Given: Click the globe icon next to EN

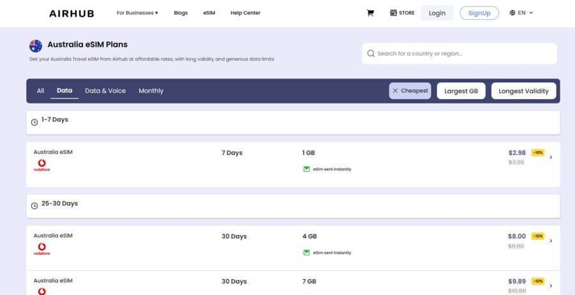Looking at the screenshot, I should (512, 13).
